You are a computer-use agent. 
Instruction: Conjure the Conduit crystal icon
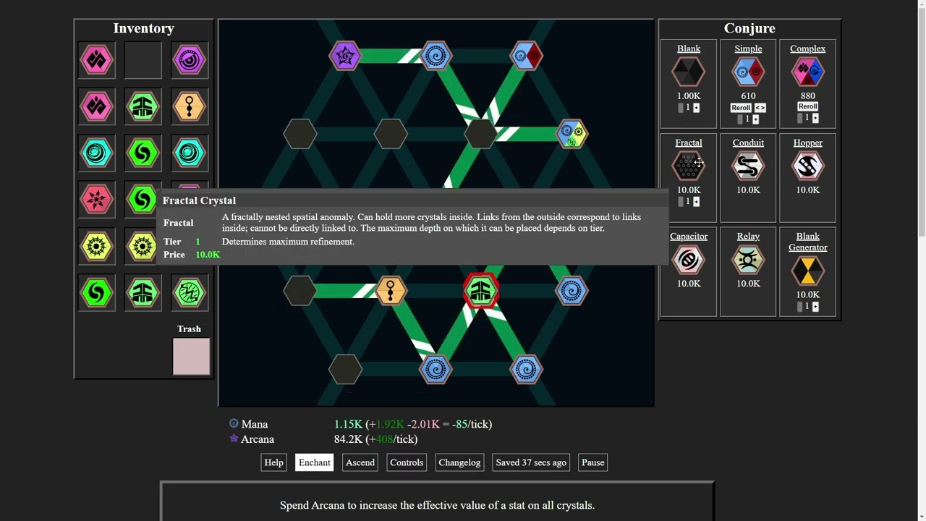748,166
